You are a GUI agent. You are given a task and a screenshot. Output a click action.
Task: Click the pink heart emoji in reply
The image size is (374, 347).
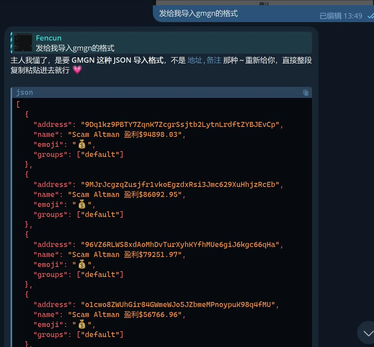tap(77, 70)
